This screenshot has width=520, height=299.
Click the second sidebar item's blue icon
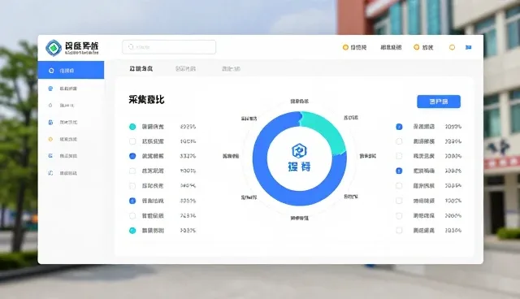(50, 89)
